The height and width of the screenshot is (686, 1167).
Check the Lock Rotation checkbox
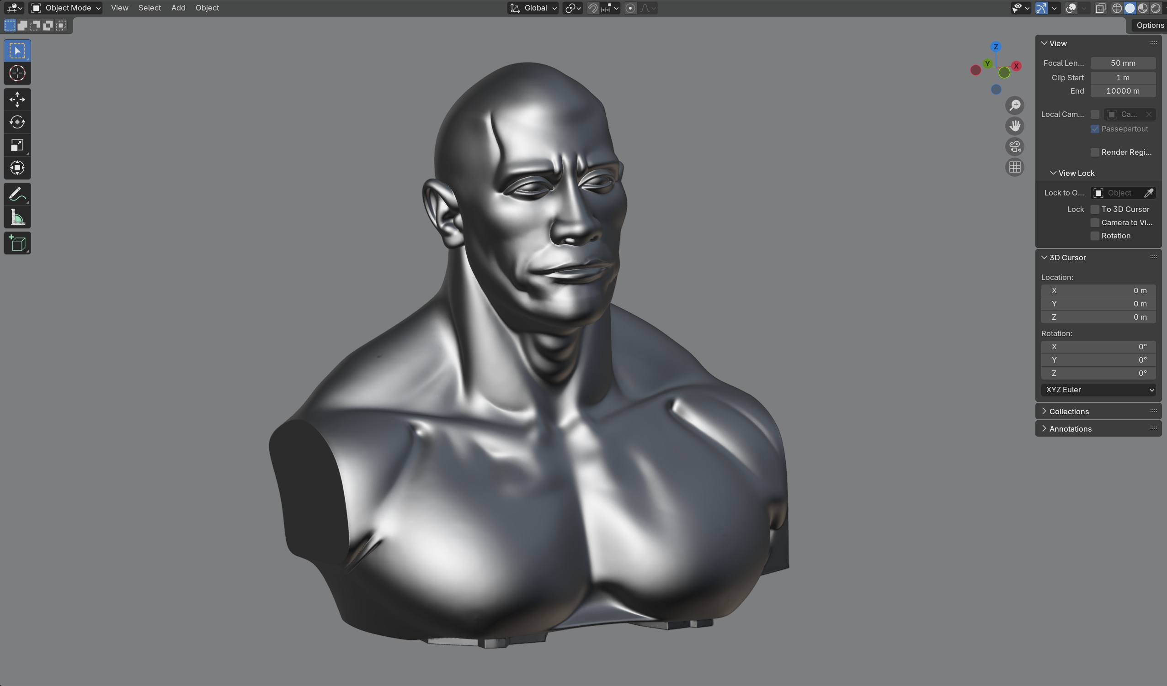tap(1095, 236)
